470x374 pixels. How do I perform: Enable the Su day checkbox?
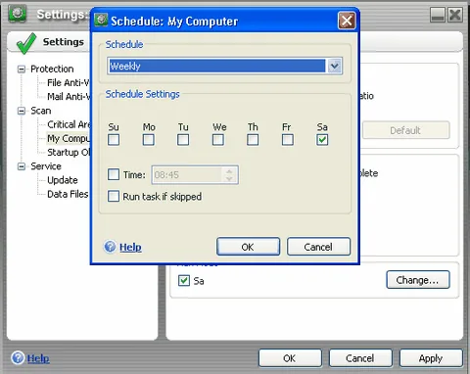[114, 140]
